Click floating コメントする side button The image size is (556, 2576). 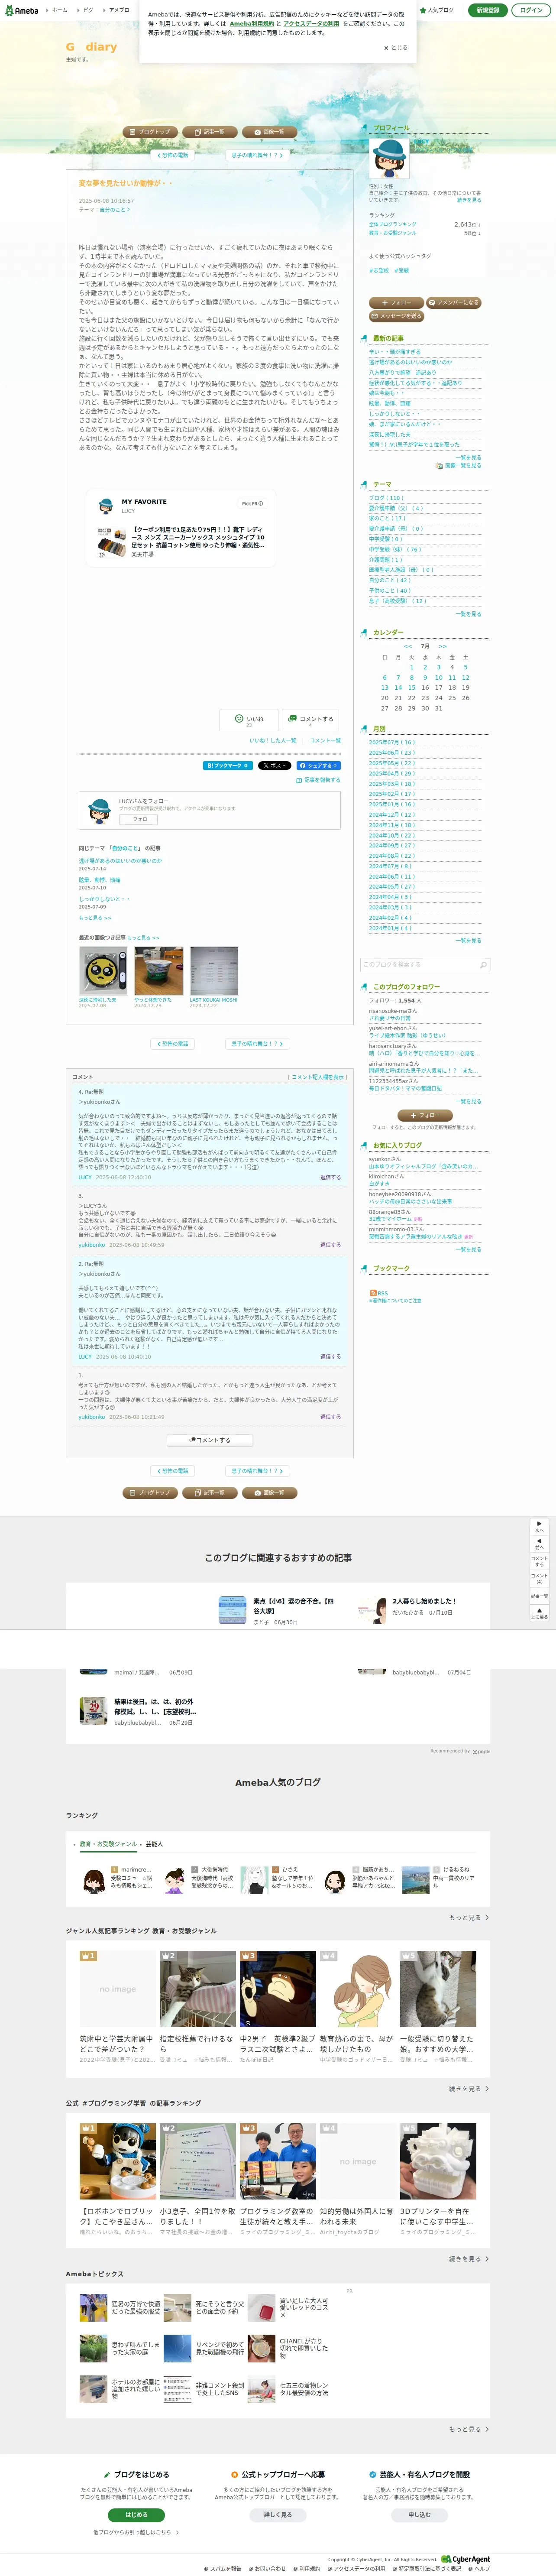(x=539, y=1562)
